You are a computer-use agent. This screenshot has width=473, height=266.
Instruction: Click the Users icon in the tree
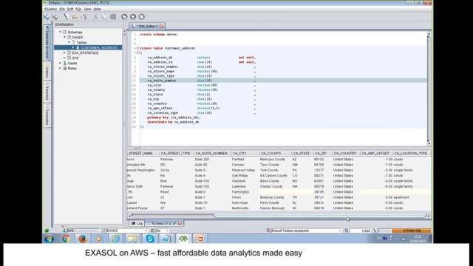click(x=64, y=63)
